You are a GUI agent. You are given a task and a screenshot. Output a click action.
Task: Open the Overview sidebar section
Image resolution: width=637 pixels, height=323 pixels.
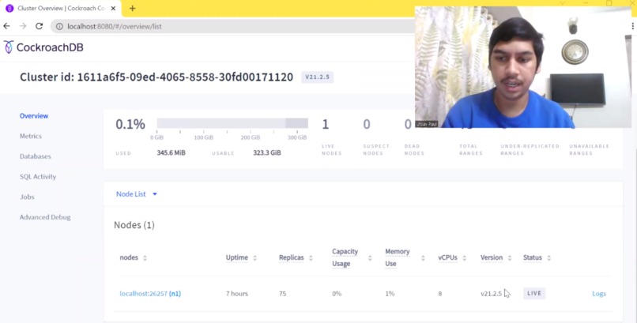(34, 116)
